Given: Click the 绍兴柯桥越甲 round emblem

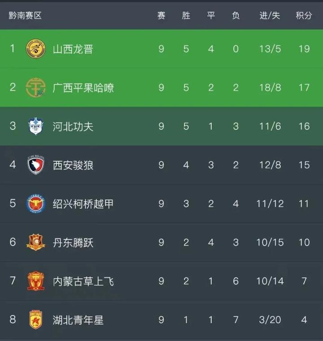Looking at the screenshot, I should coord(35,204).
